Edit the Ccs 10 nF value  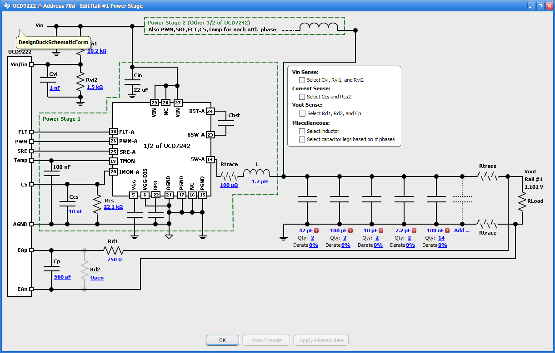[75, 211]
